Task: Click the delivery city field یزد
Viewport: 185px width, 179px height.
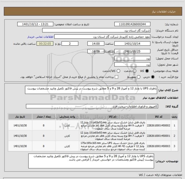Action: (x=132, y=65)
